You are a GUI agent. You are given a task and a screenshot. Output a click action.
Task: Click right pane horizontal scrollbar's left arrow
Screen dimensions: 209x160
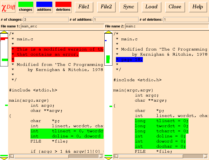coord(116,156)
